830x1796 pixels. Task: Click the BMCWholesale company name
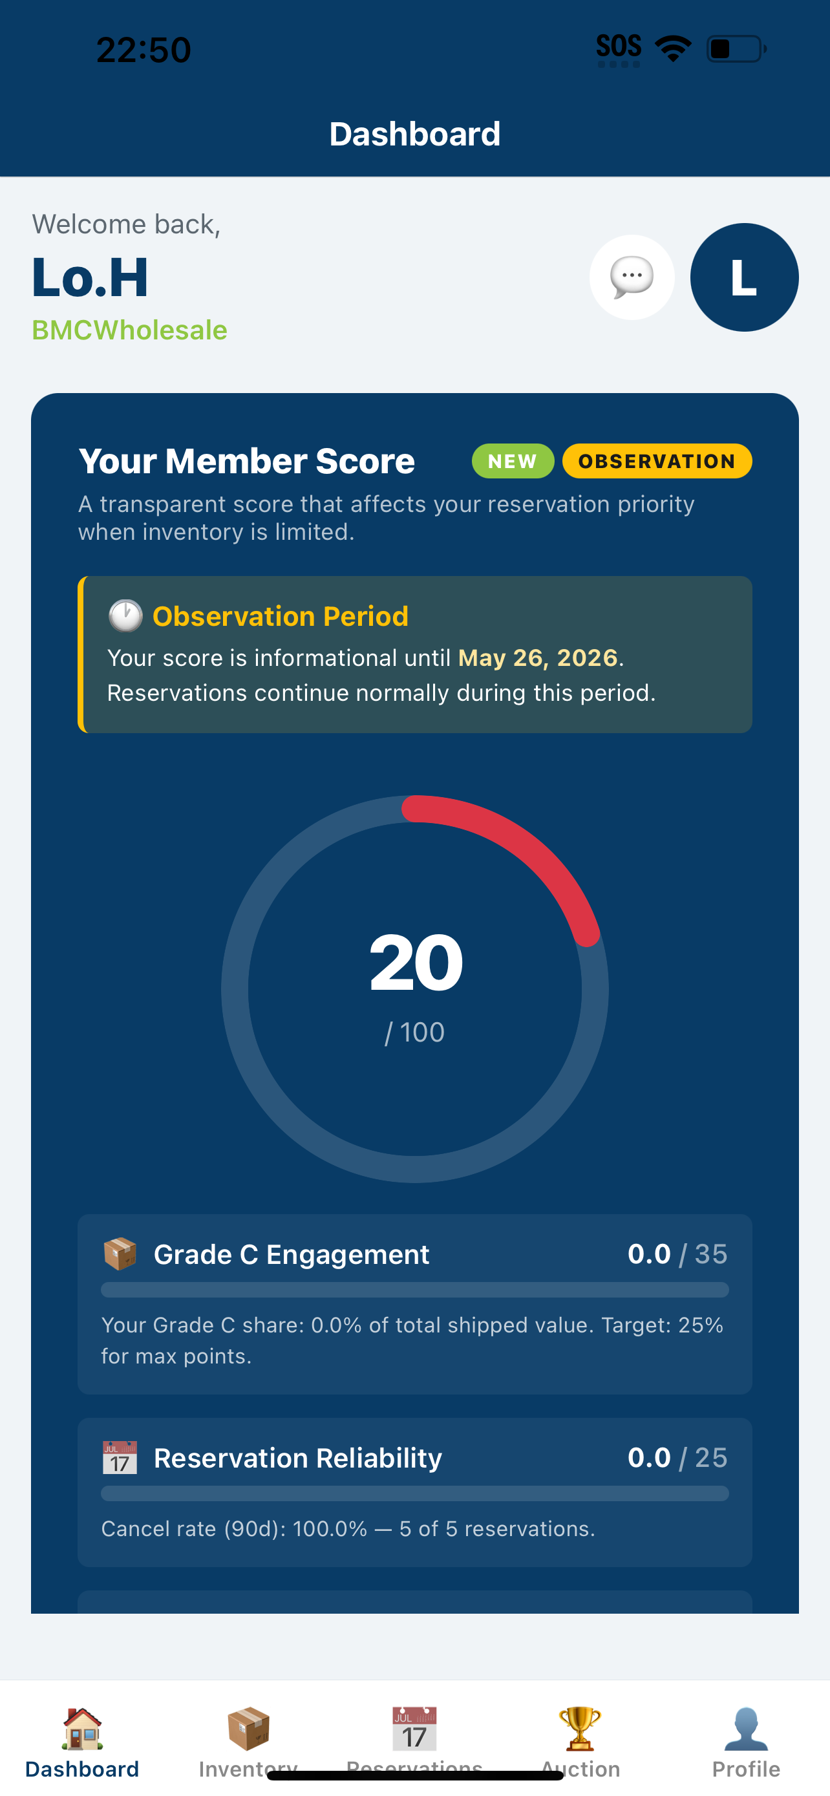pyautogui.click(x=130, y=330)
